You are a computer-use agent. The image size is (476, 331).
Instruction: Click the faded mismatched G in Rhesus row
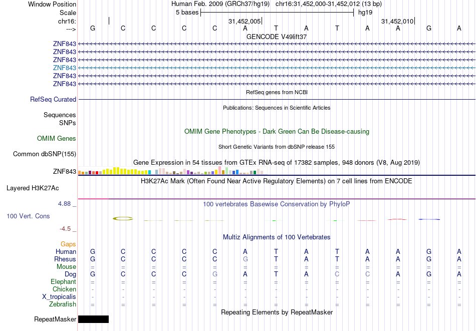tap(246, 259)
